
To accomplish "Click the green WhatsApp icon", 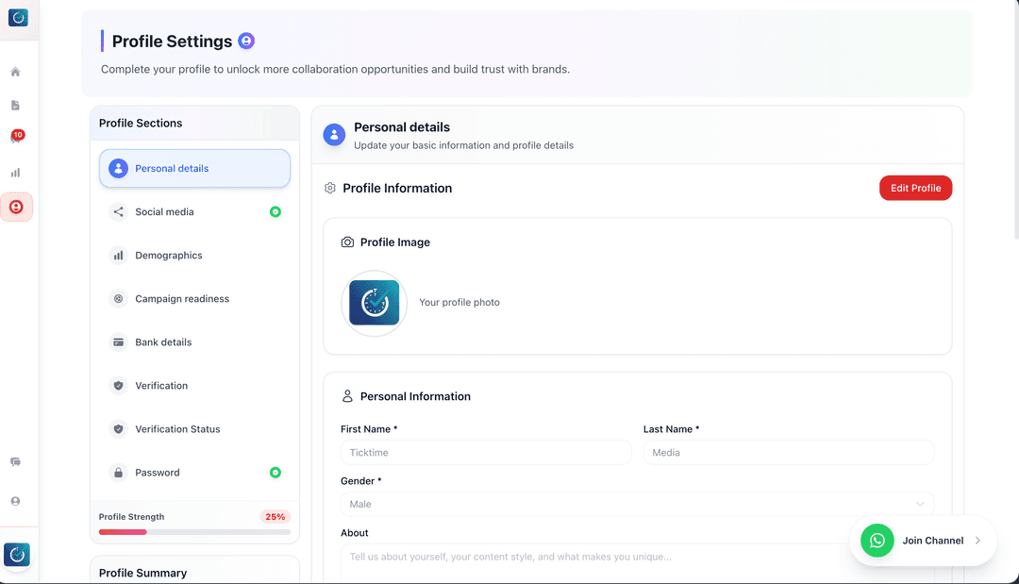I will [877, 541].
